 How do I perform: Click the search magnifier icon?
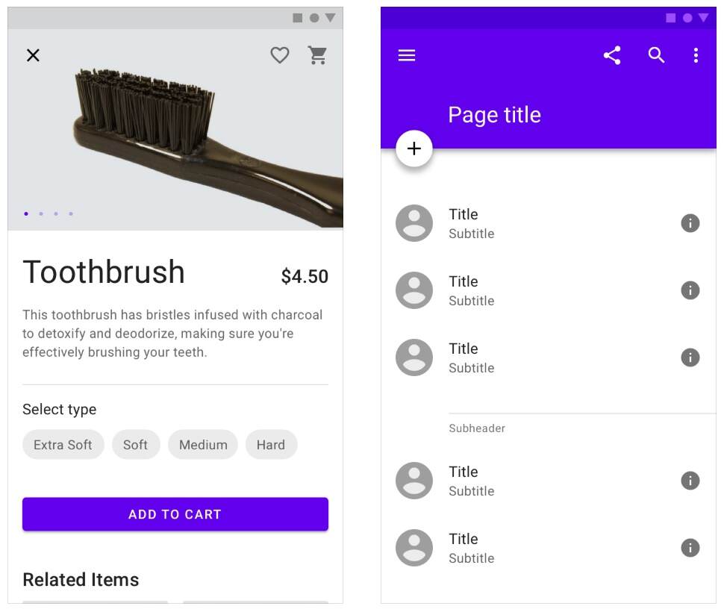656,55
